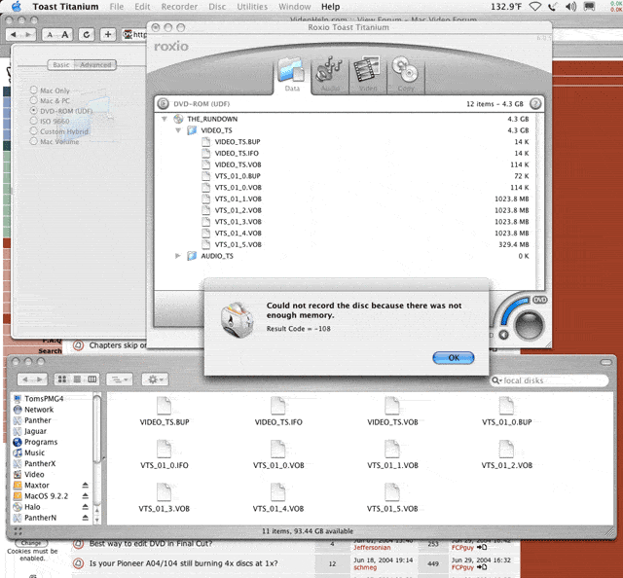Viewport: 623px width, 578px height.
Task: Eject the Maxtor volume in Finder sidebar
Action: point(85,485)
